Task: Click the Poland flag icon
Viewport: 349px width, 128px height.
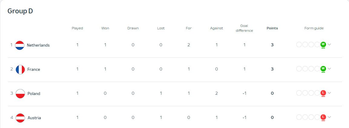Action: tap(20, 94)
